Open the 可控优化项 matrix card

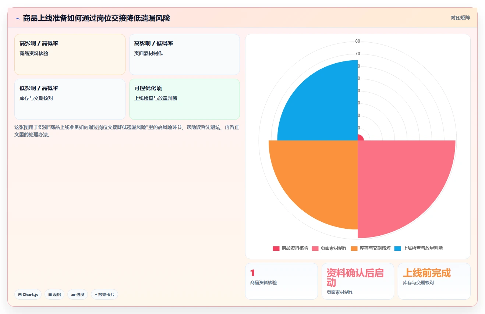184,99
